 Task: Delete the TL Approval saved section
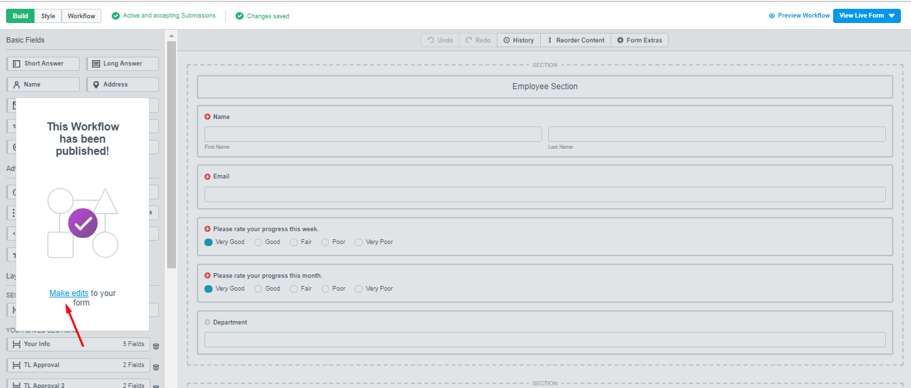click(156, 367)
